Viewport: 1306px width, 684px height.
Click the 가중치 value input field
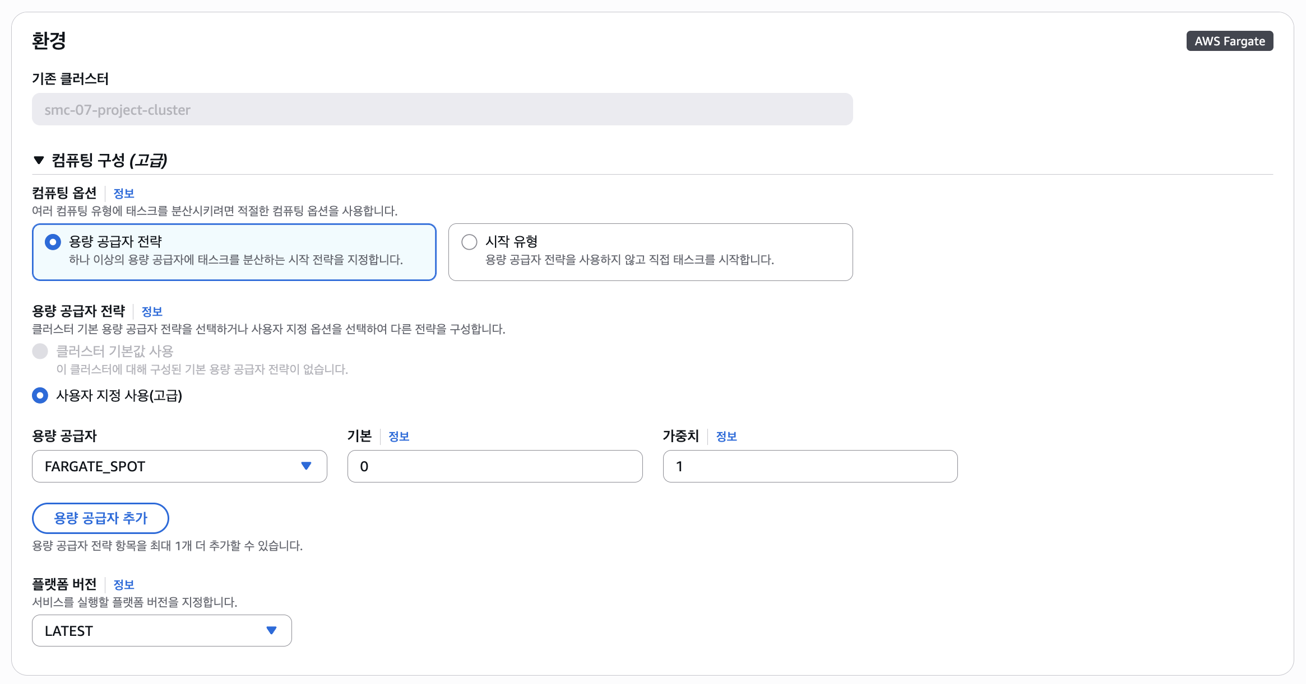pos(809,466)
